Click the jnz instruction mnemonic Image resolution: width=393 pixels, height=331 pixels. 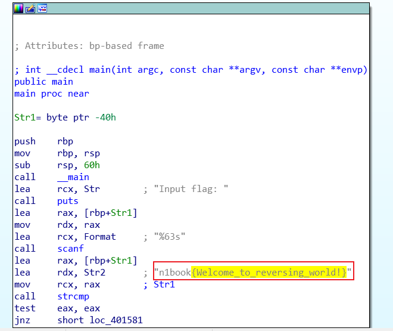(22, 320)
